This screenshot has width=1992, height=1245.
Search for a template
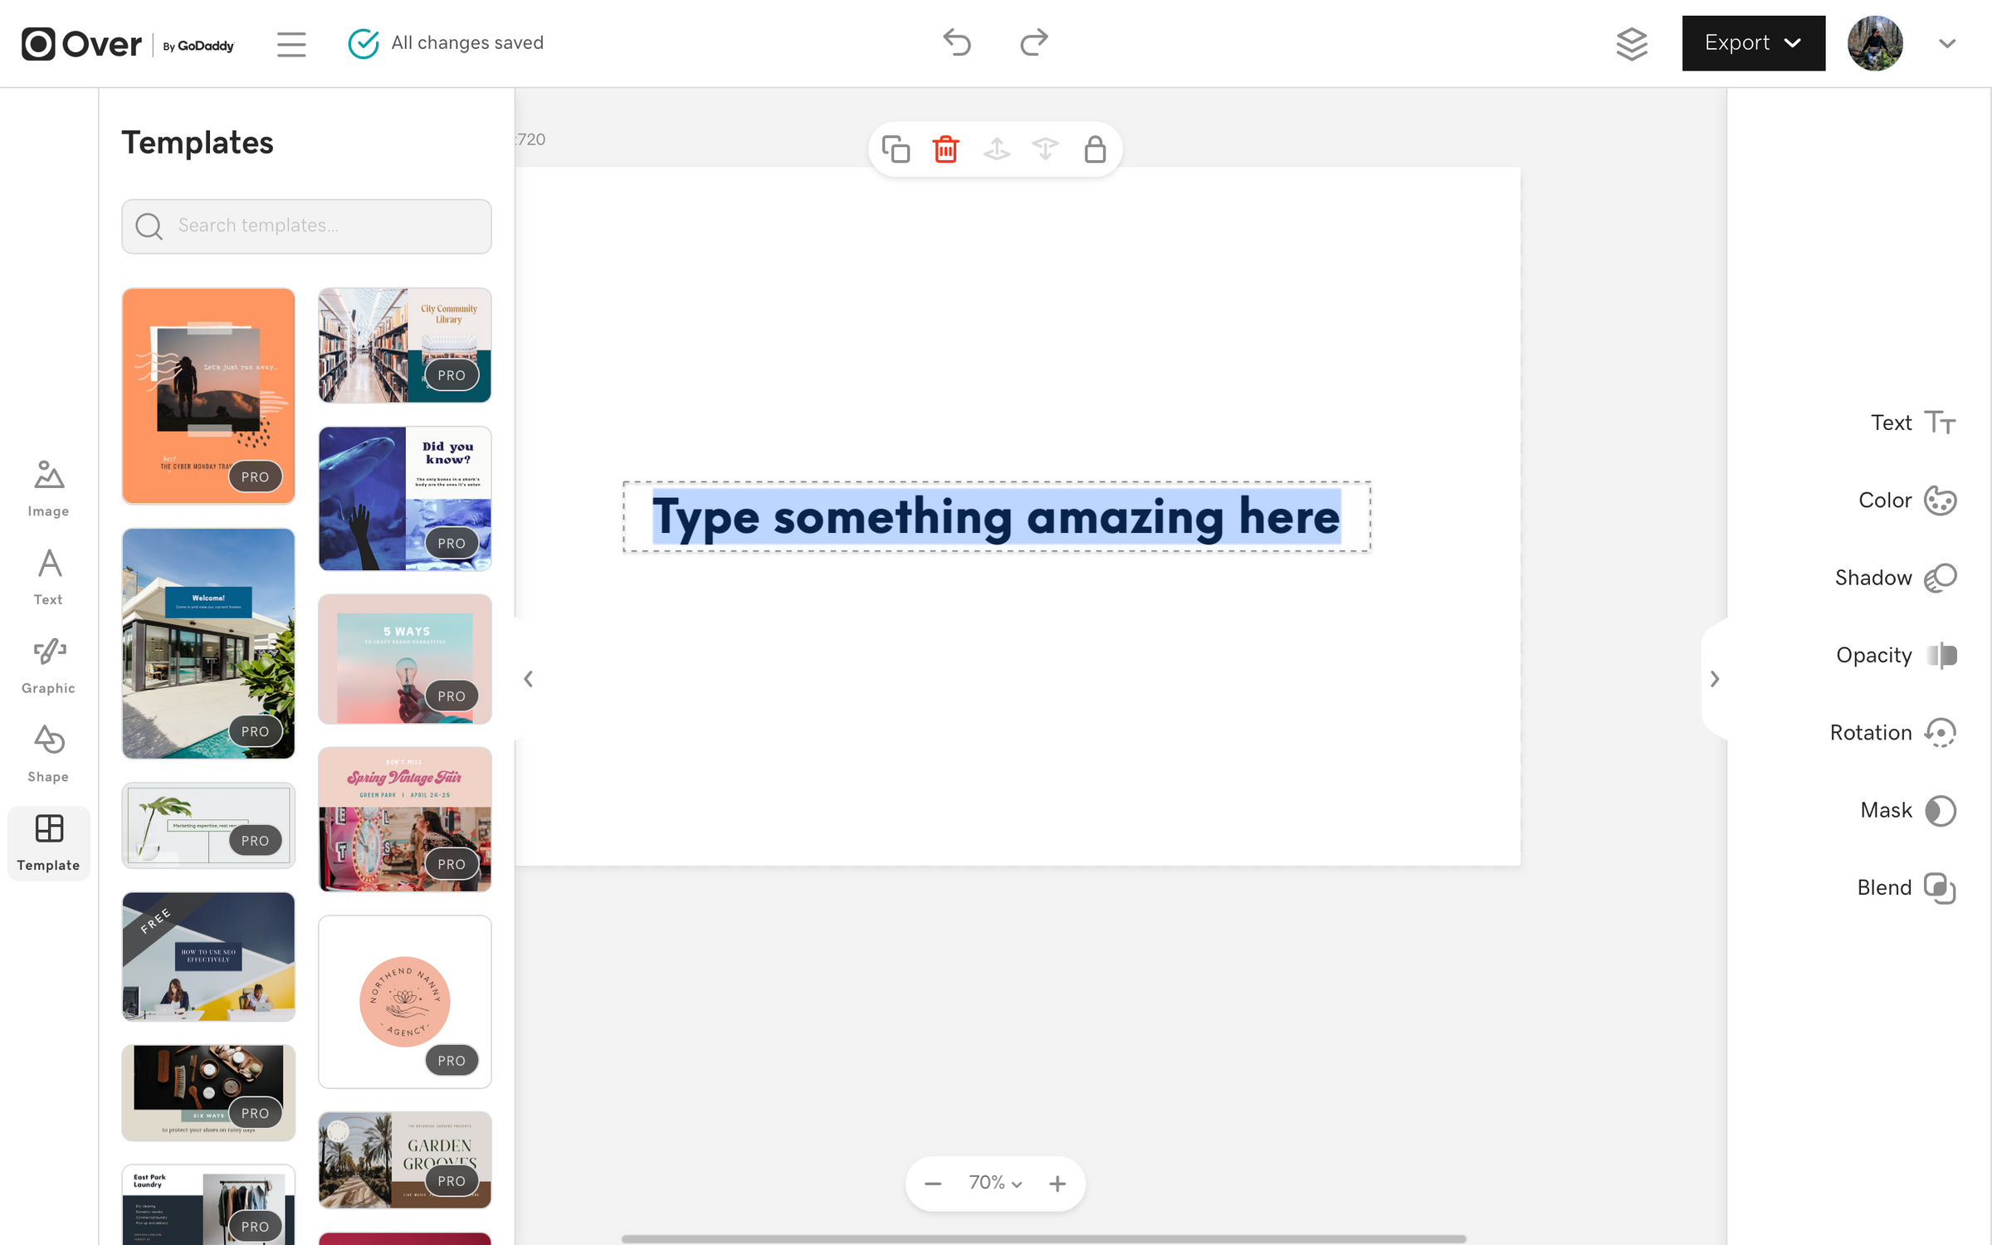pos(305,225)
